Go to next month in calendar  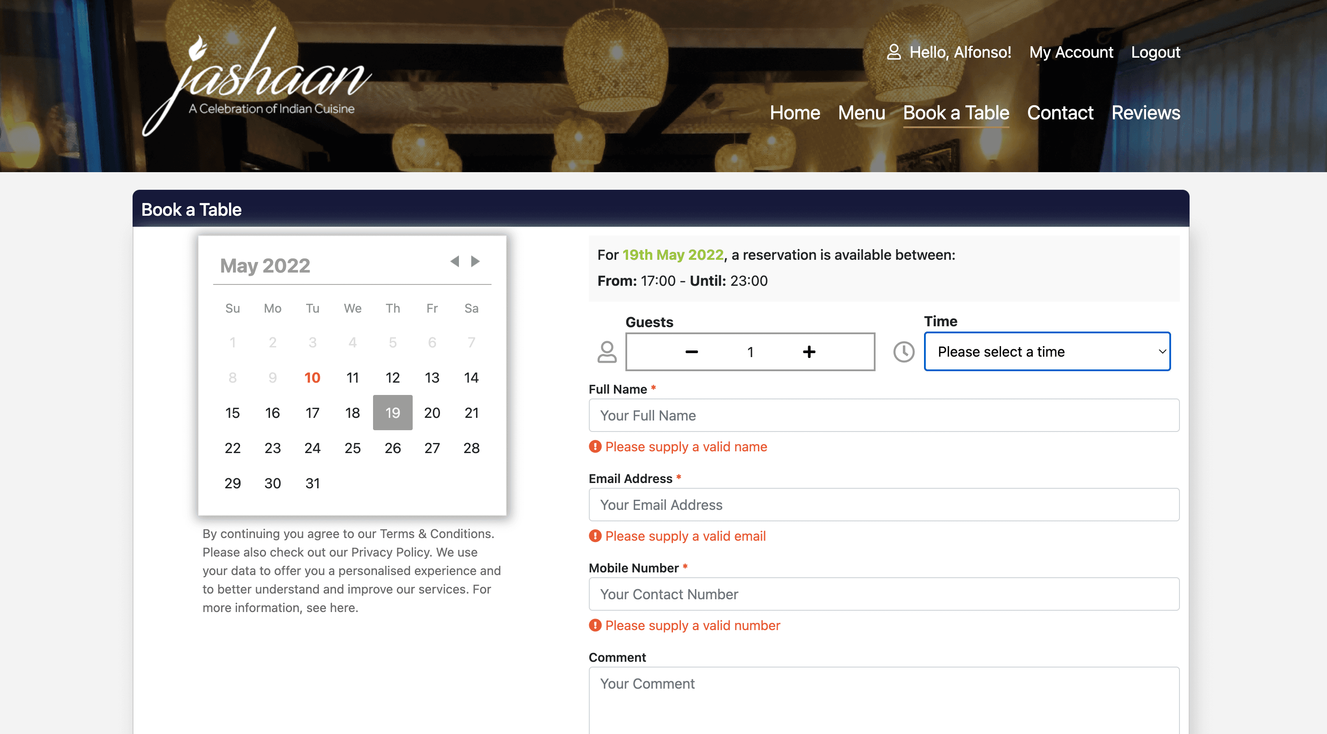[475, 261]
